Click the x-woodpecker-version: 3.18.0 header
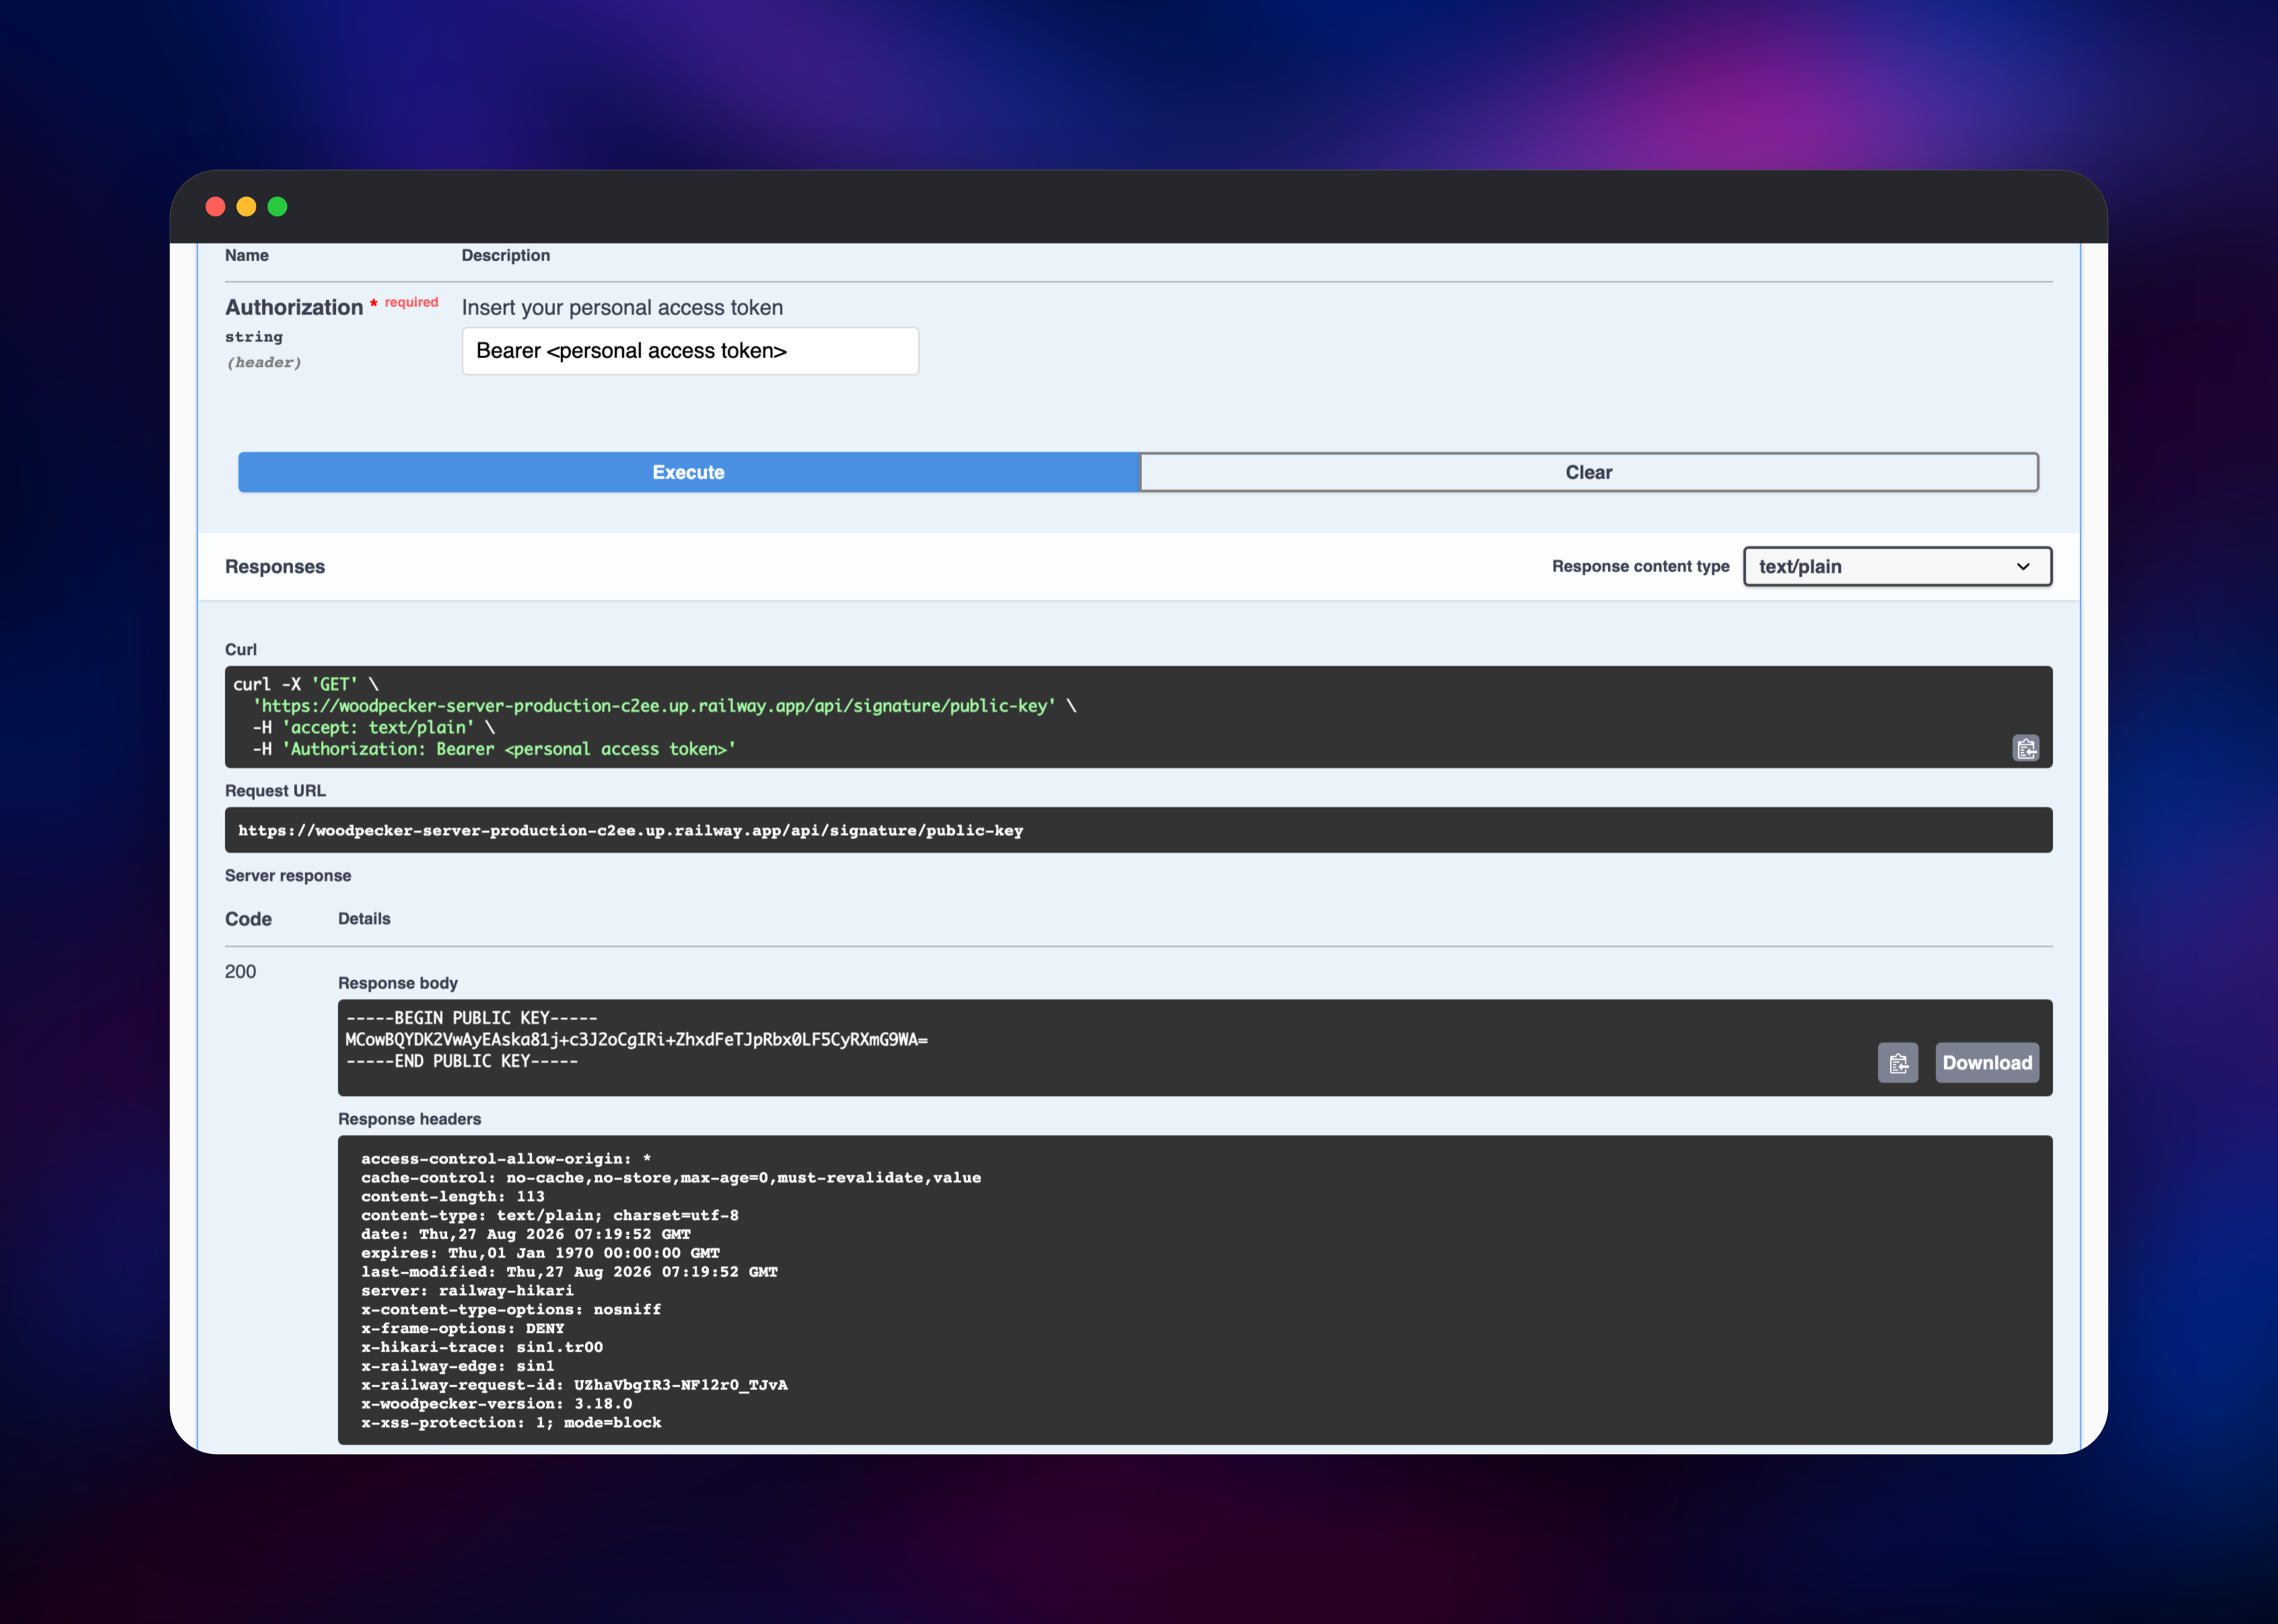The image size is (2278, 1624). [x=496, y=1404]
